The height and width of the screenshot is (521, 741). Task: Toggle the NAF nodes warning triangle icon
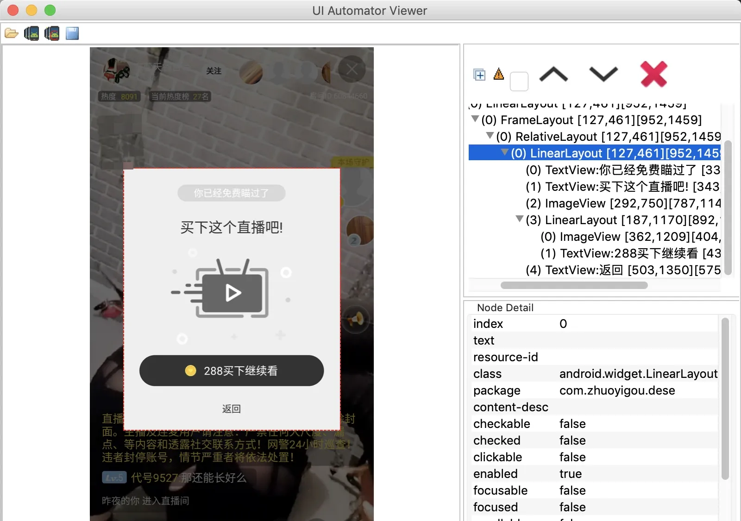499,74
